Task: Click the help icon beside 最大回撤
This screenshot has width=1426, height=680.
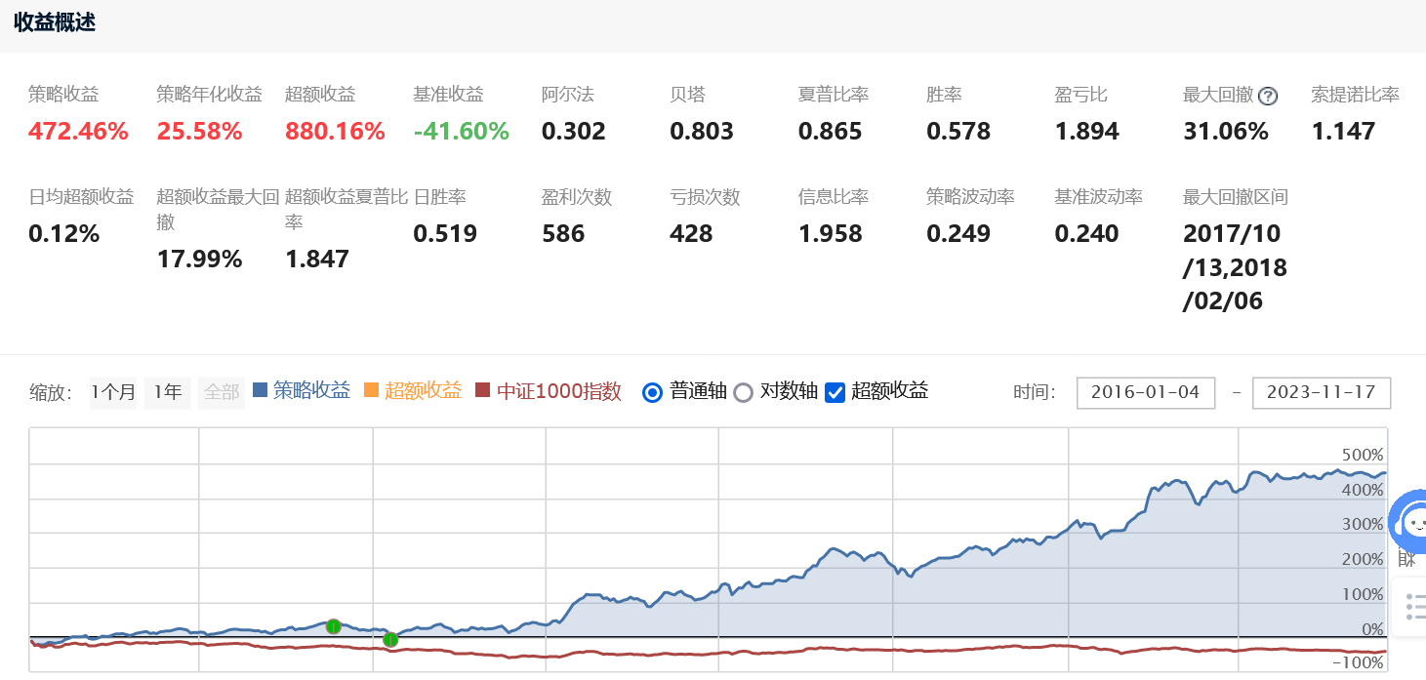Action: pos(1268,96)
